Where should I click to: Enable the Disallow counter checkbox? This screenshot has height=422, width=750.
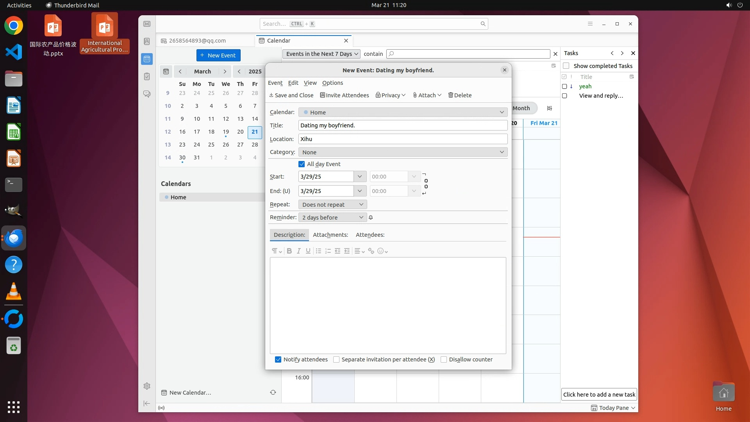click(x=444, y=359)
